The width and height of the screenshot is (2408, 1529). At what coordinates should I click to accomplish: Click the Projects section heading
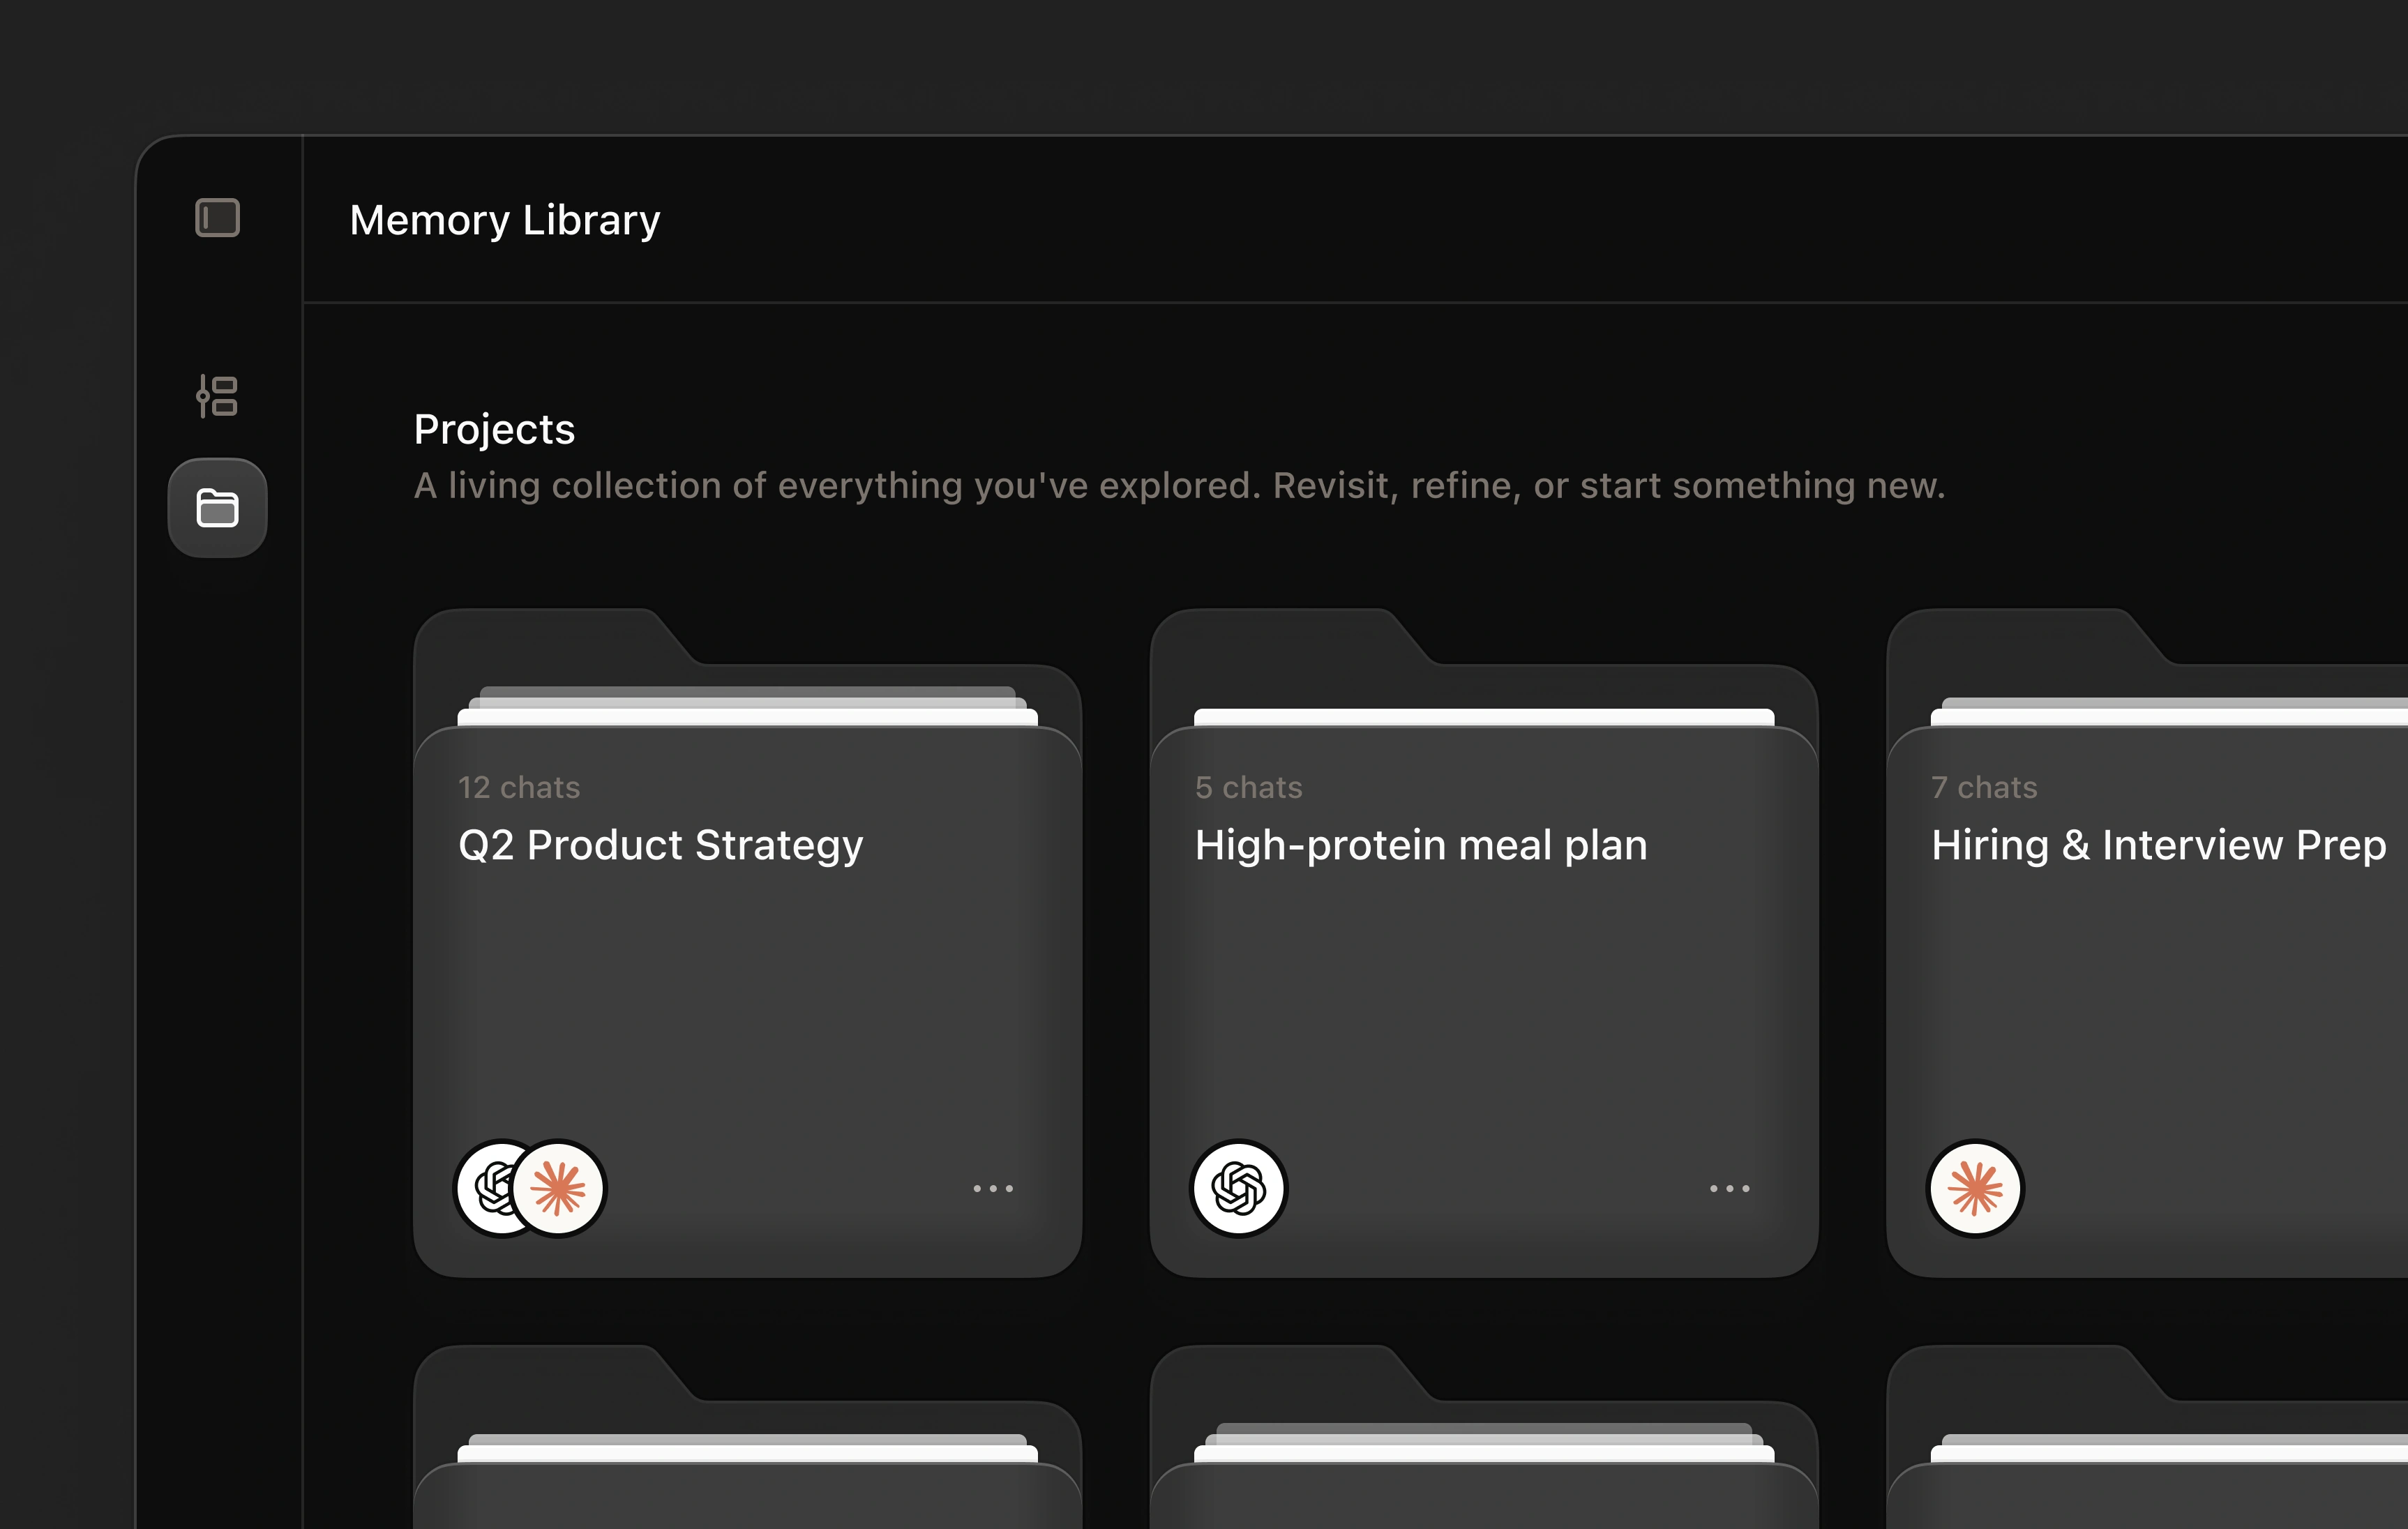tap(494, 430)
